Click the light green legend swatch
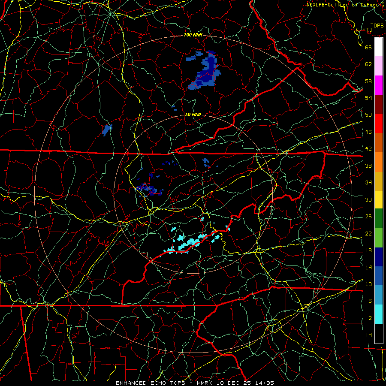Screen dimensions: 386x386 379,238
